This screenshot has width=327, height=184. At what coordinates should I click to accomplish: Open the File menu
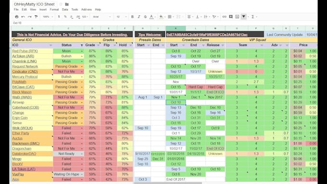[x=16, y=10]
